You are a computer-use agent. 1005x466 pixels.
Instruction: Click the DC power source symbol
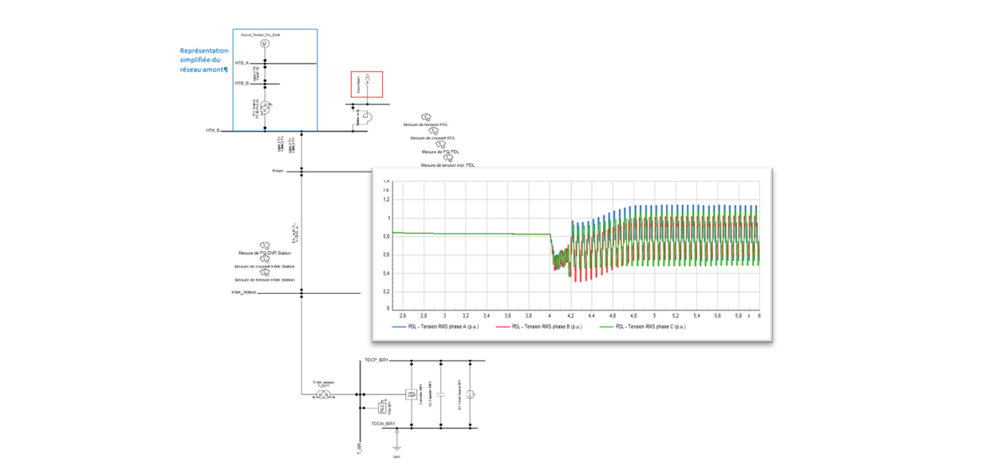470,394
